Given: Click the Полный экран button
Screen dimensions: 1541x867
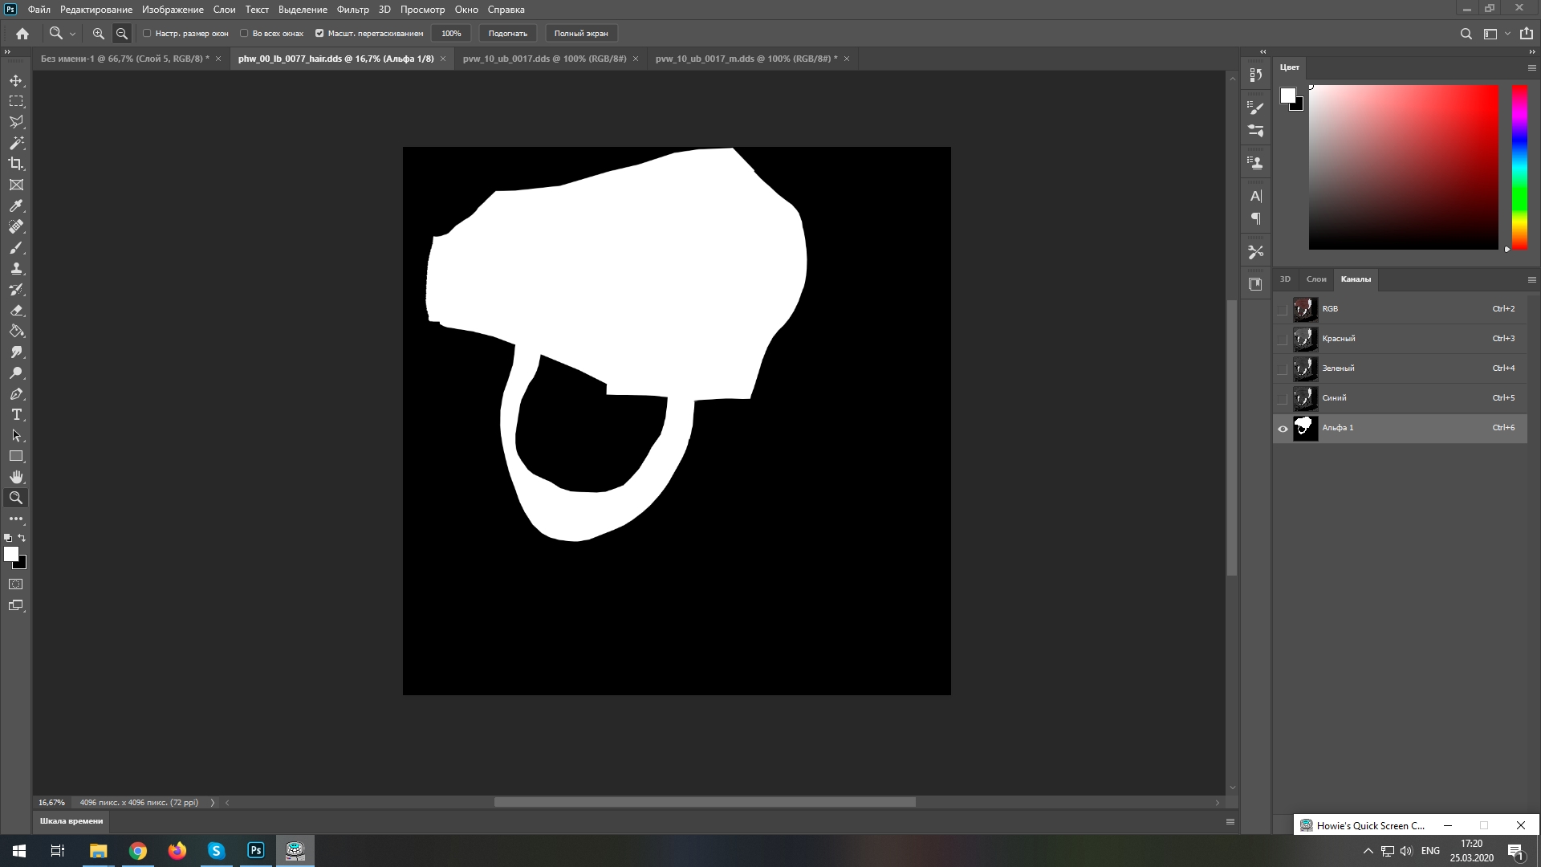Looking at the screenshot, I should click(581, 34).
